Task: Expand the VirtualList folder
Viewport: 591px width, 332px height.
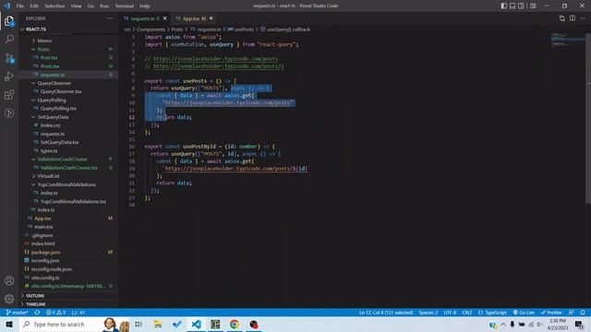Action: point(48,176)
